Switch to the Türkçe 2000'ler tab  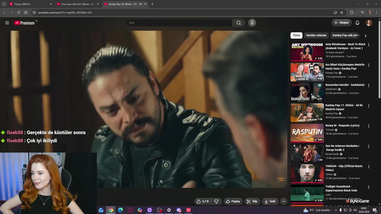[30, 4]
